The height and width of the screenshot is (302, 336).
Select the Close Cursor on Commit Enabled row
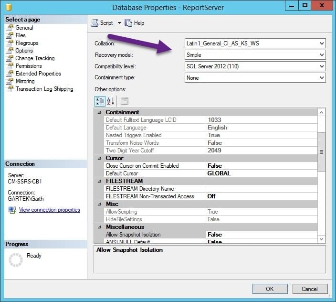tap(211, 166)
